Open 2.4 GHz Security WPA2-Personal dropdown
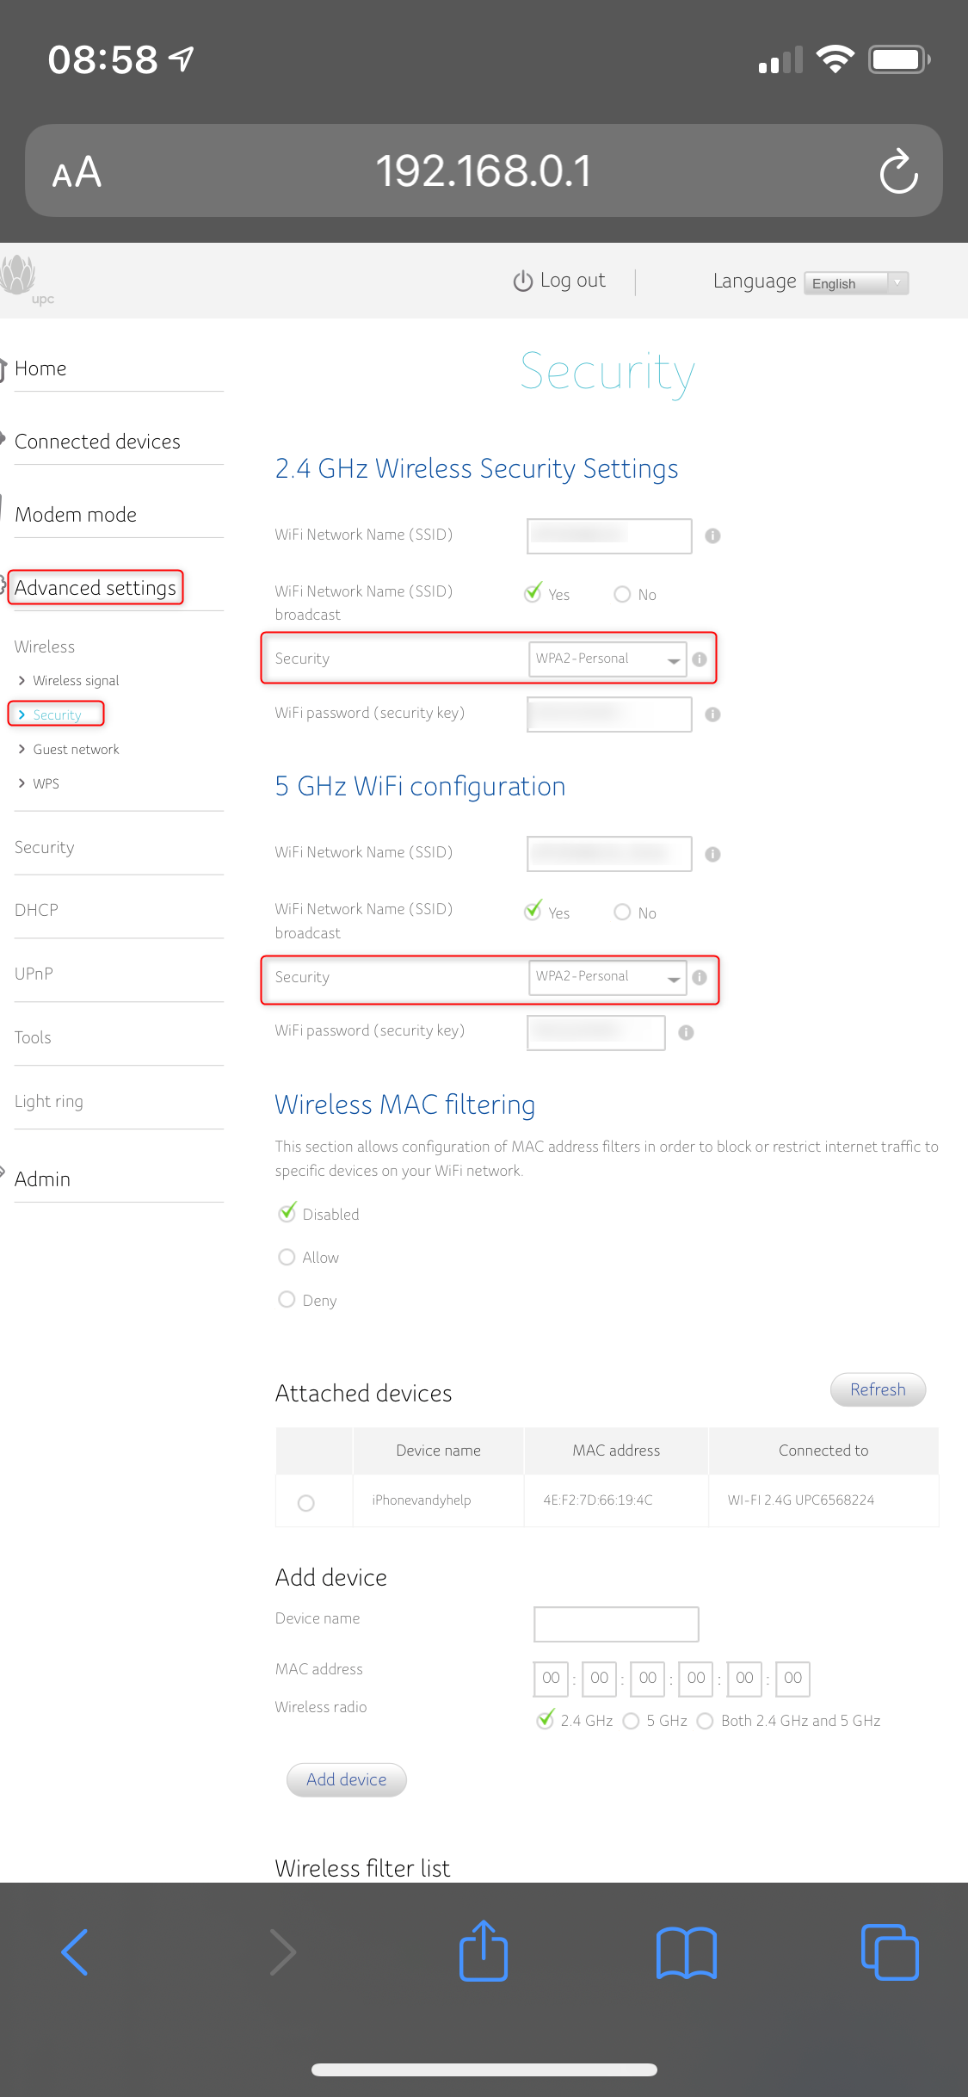968x2097 pixels. (x=607, y=659)
